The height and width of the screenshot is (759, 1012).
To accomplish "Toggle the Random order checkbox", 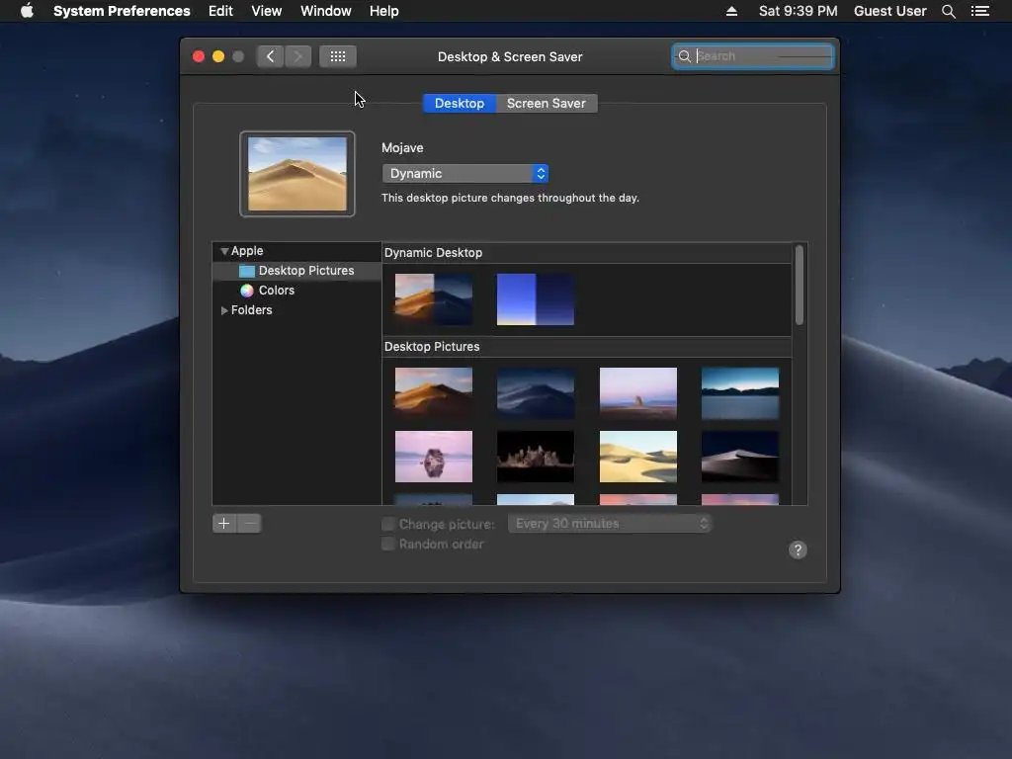I will tap(387, 545).
